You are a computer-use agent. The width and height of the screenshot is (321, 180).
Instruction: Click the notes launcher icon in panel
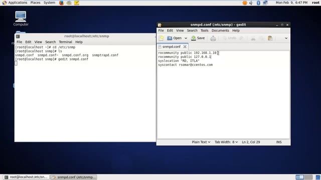(77, 2)
